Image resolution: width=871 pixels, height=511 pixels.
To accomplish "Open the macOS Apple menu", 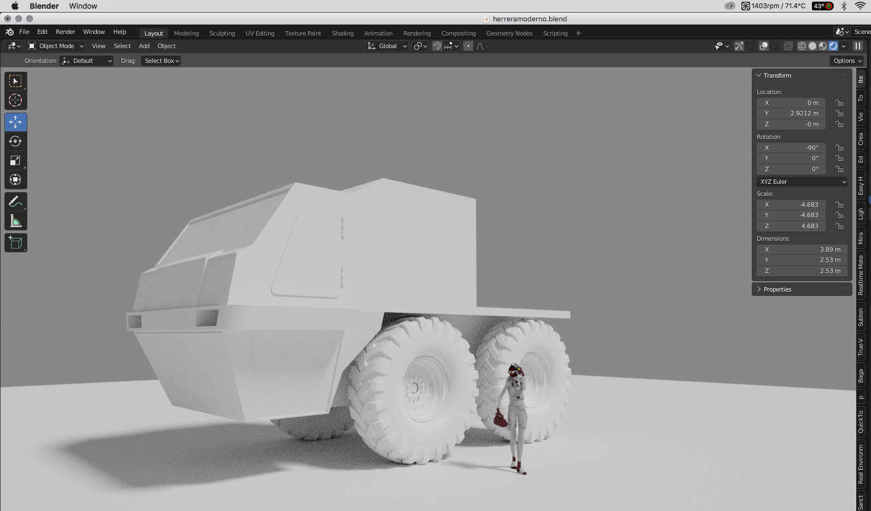I will (15, 6).
